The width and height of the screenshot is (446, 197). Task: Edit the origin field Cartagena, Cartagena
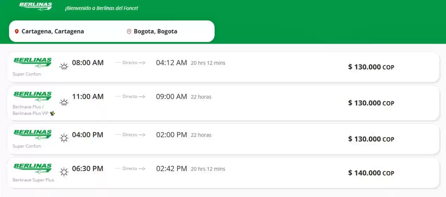pos(53,31)
